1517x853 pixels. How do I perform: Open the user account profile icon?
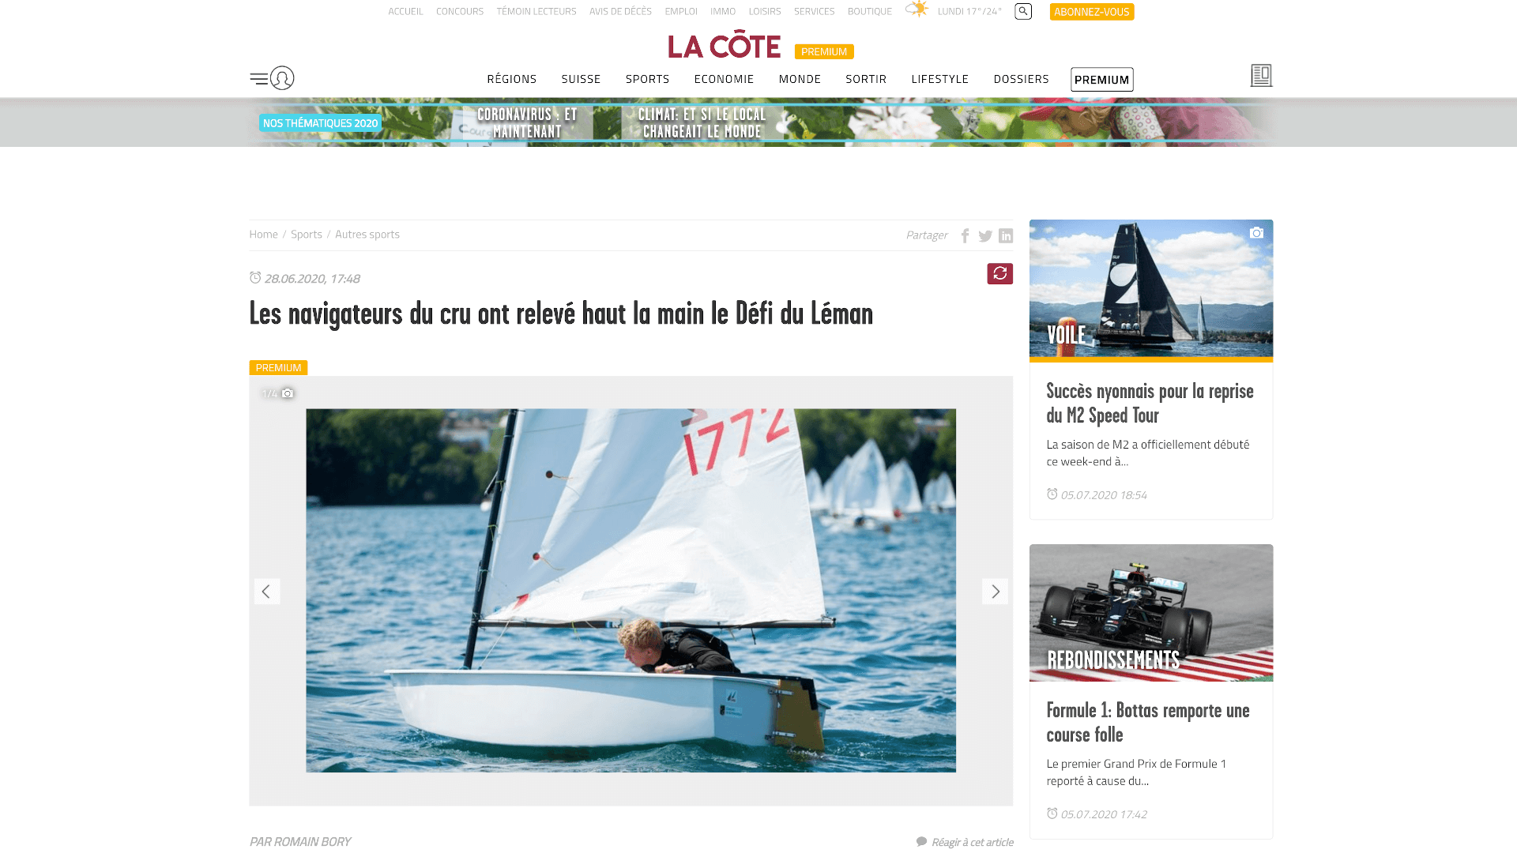tap(282, 77)
